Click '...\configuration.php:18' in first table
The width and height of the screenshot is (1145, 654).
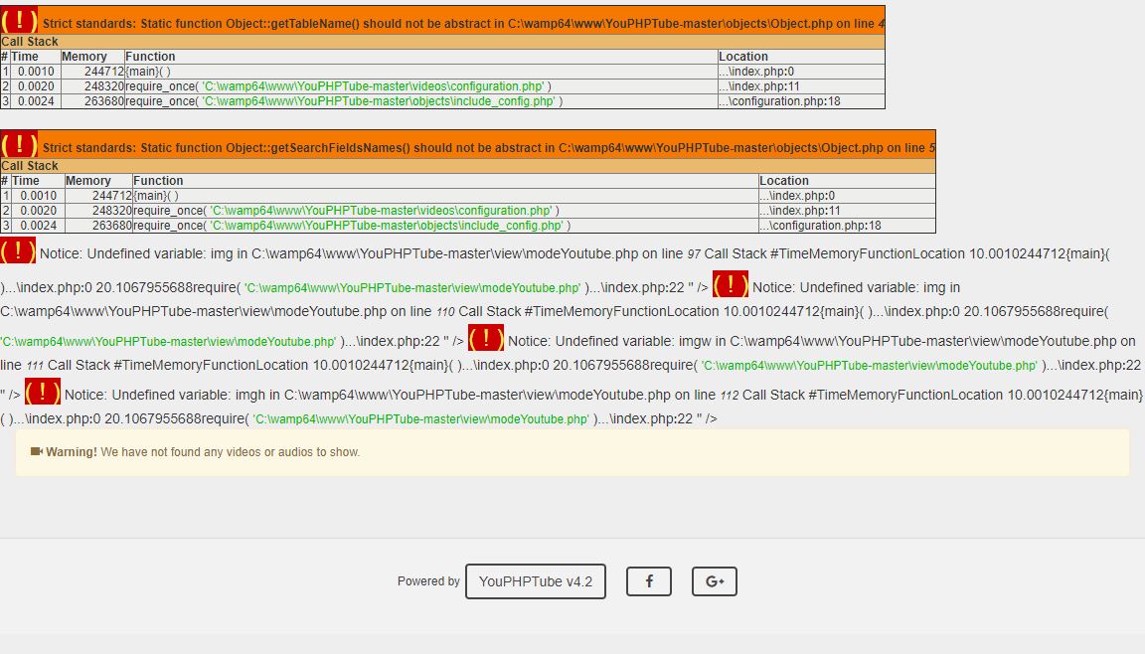[x=780, y=101]
